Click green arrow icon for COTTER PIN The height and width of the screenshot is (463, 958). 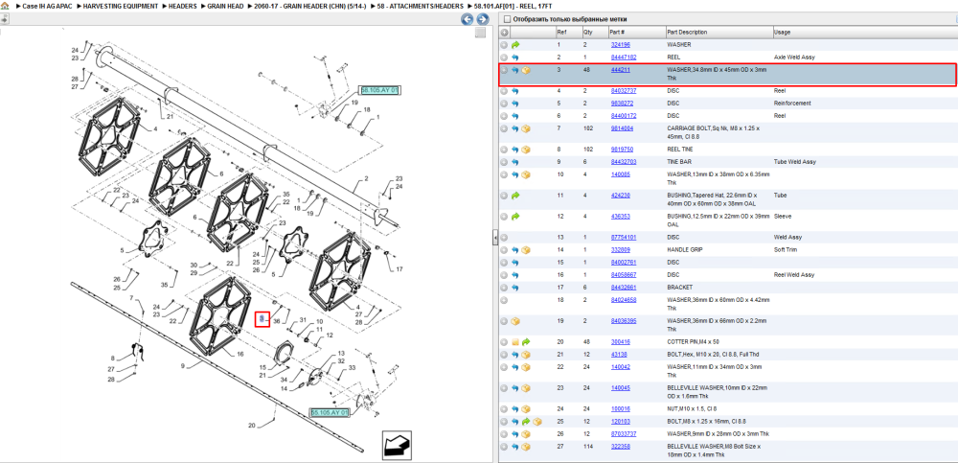pos(526,342)
